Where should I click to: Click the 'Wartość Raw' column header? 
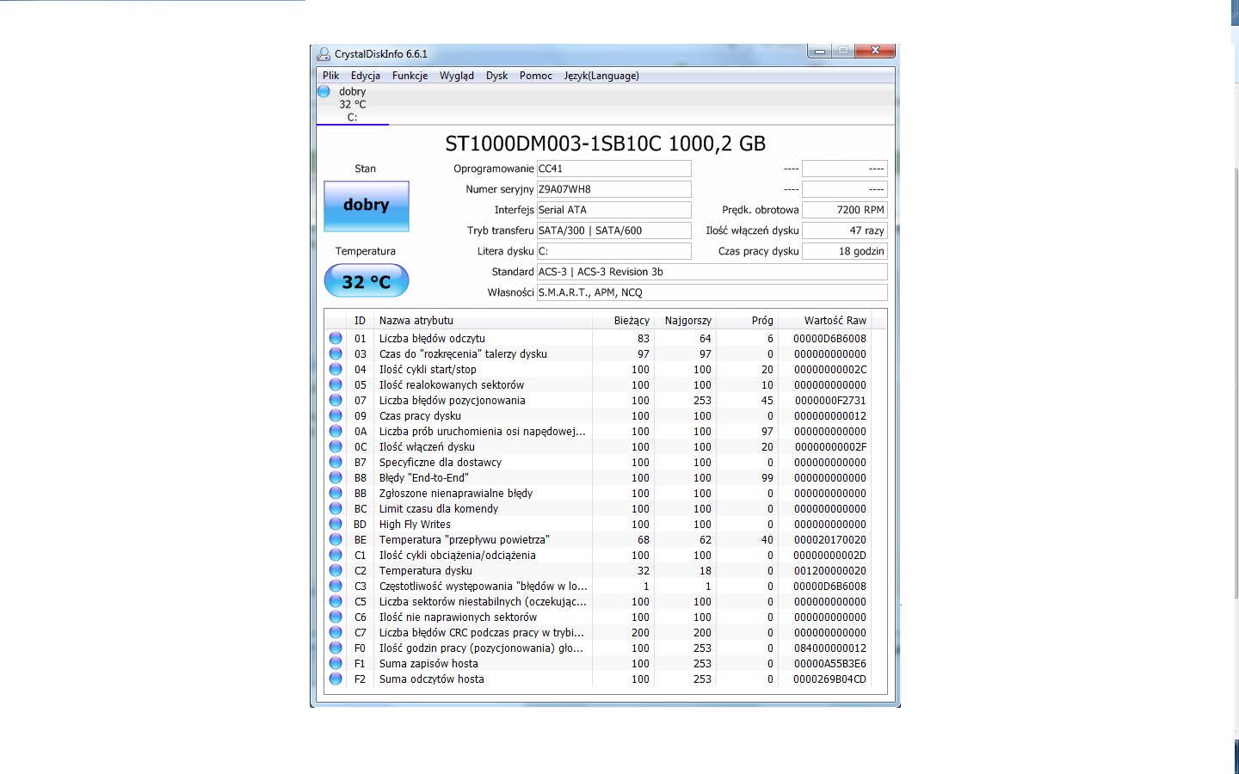[824, 320]
